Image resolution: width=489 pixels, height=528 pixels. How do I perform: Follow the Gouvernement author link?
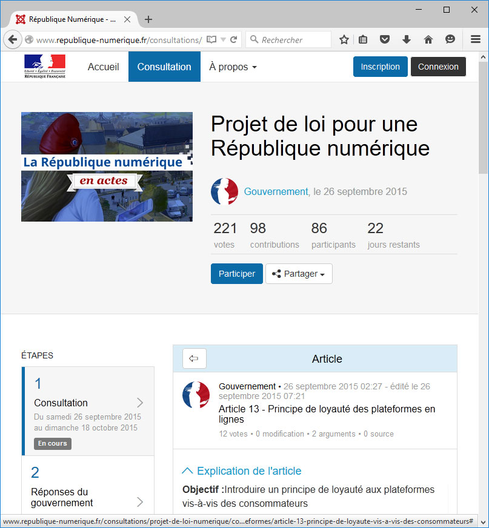276,192
